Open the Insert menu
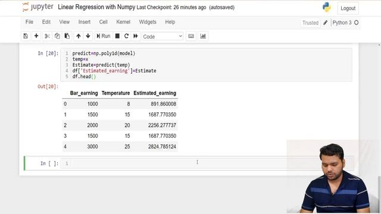This screenshot has width=381, height=214. click(x=85, y=22)
